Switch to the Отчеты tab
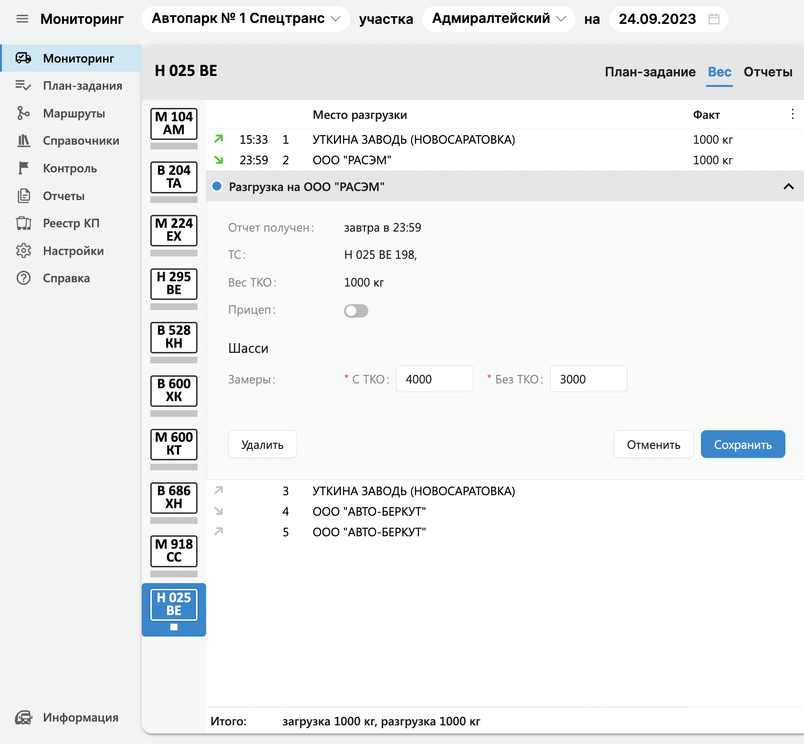Screen dimensions: 804x744 768,72
